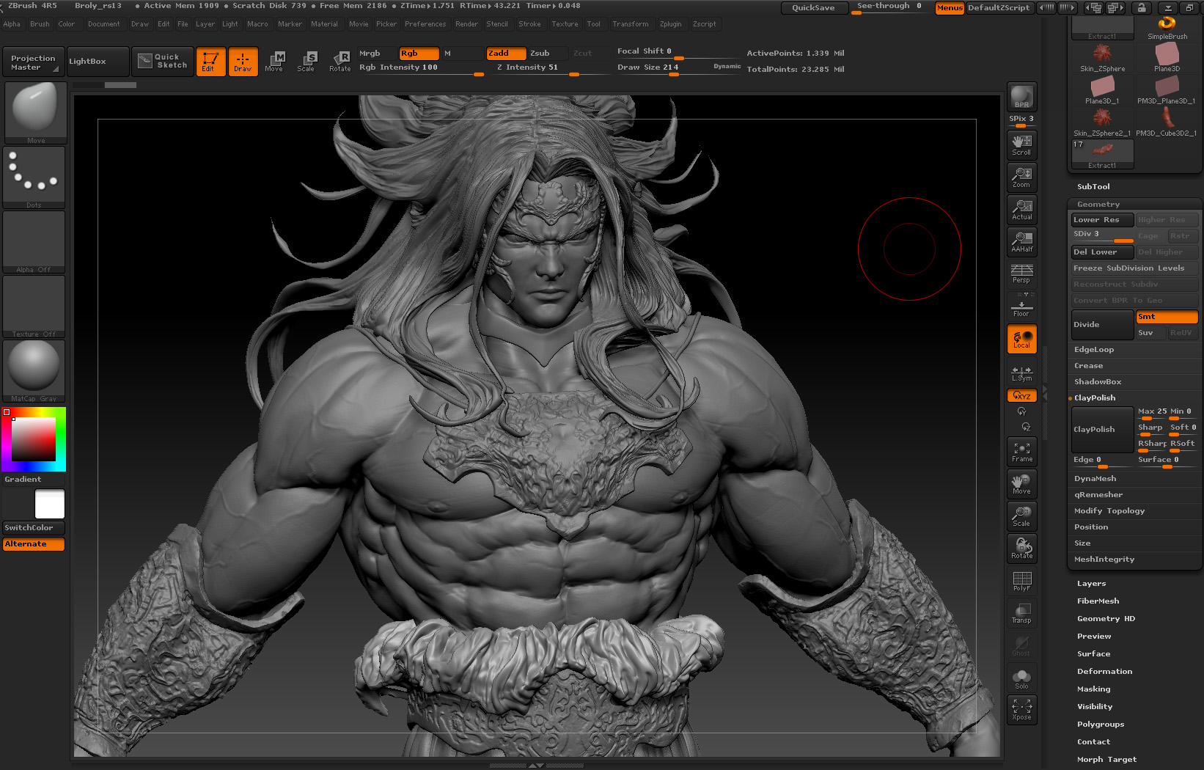Click the SwitchColor button
1204x770 pixels.
pyautogui.click(x=34, y=527)
